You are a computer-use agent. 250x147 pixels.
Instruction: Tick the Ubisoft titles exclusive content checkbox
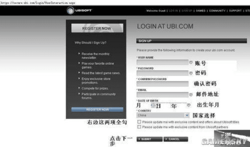coord(139,122)
